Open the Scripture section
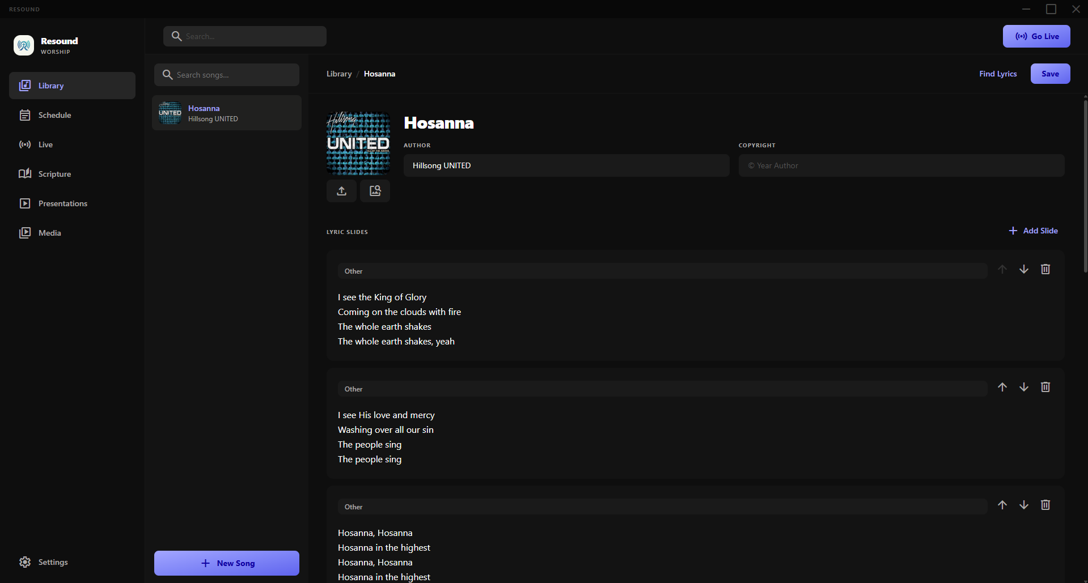The width and height of the screenshot is (1088, 583). 72,174
